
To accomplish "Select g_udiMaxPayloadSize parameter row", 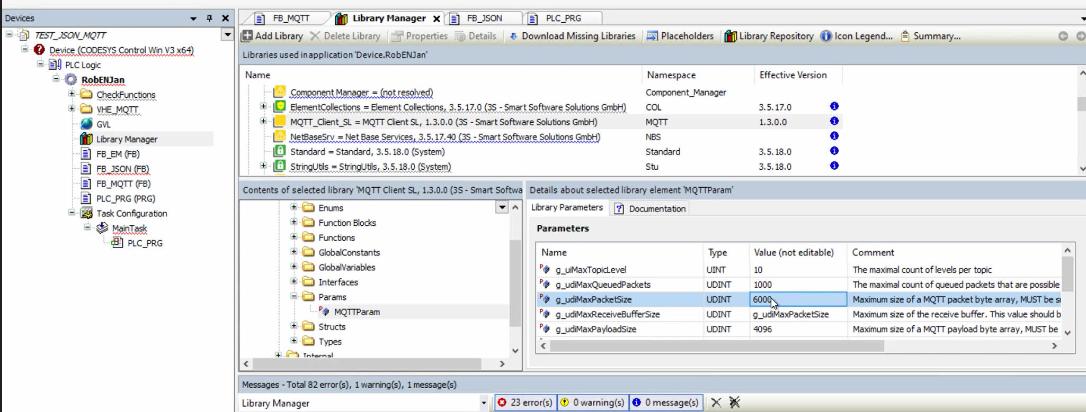I will (595, 329).
